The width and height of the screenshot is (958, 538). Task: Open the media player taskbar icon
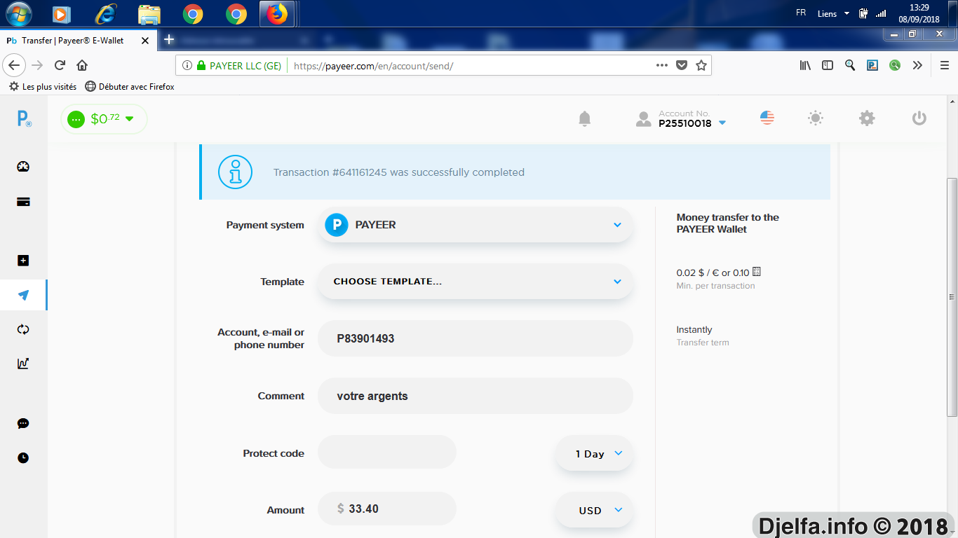(62, 13)
